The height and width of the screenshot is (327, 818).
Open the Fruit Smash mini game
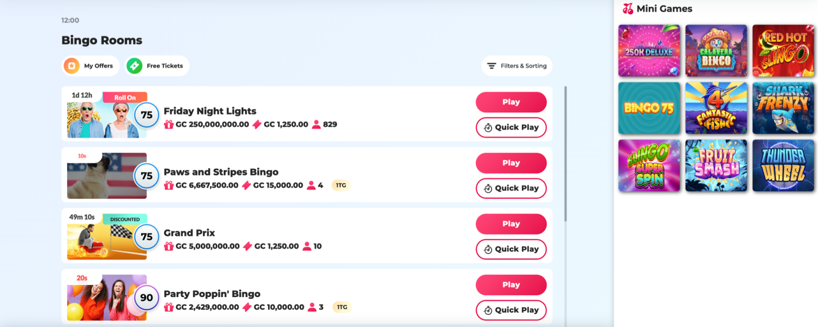716,165
